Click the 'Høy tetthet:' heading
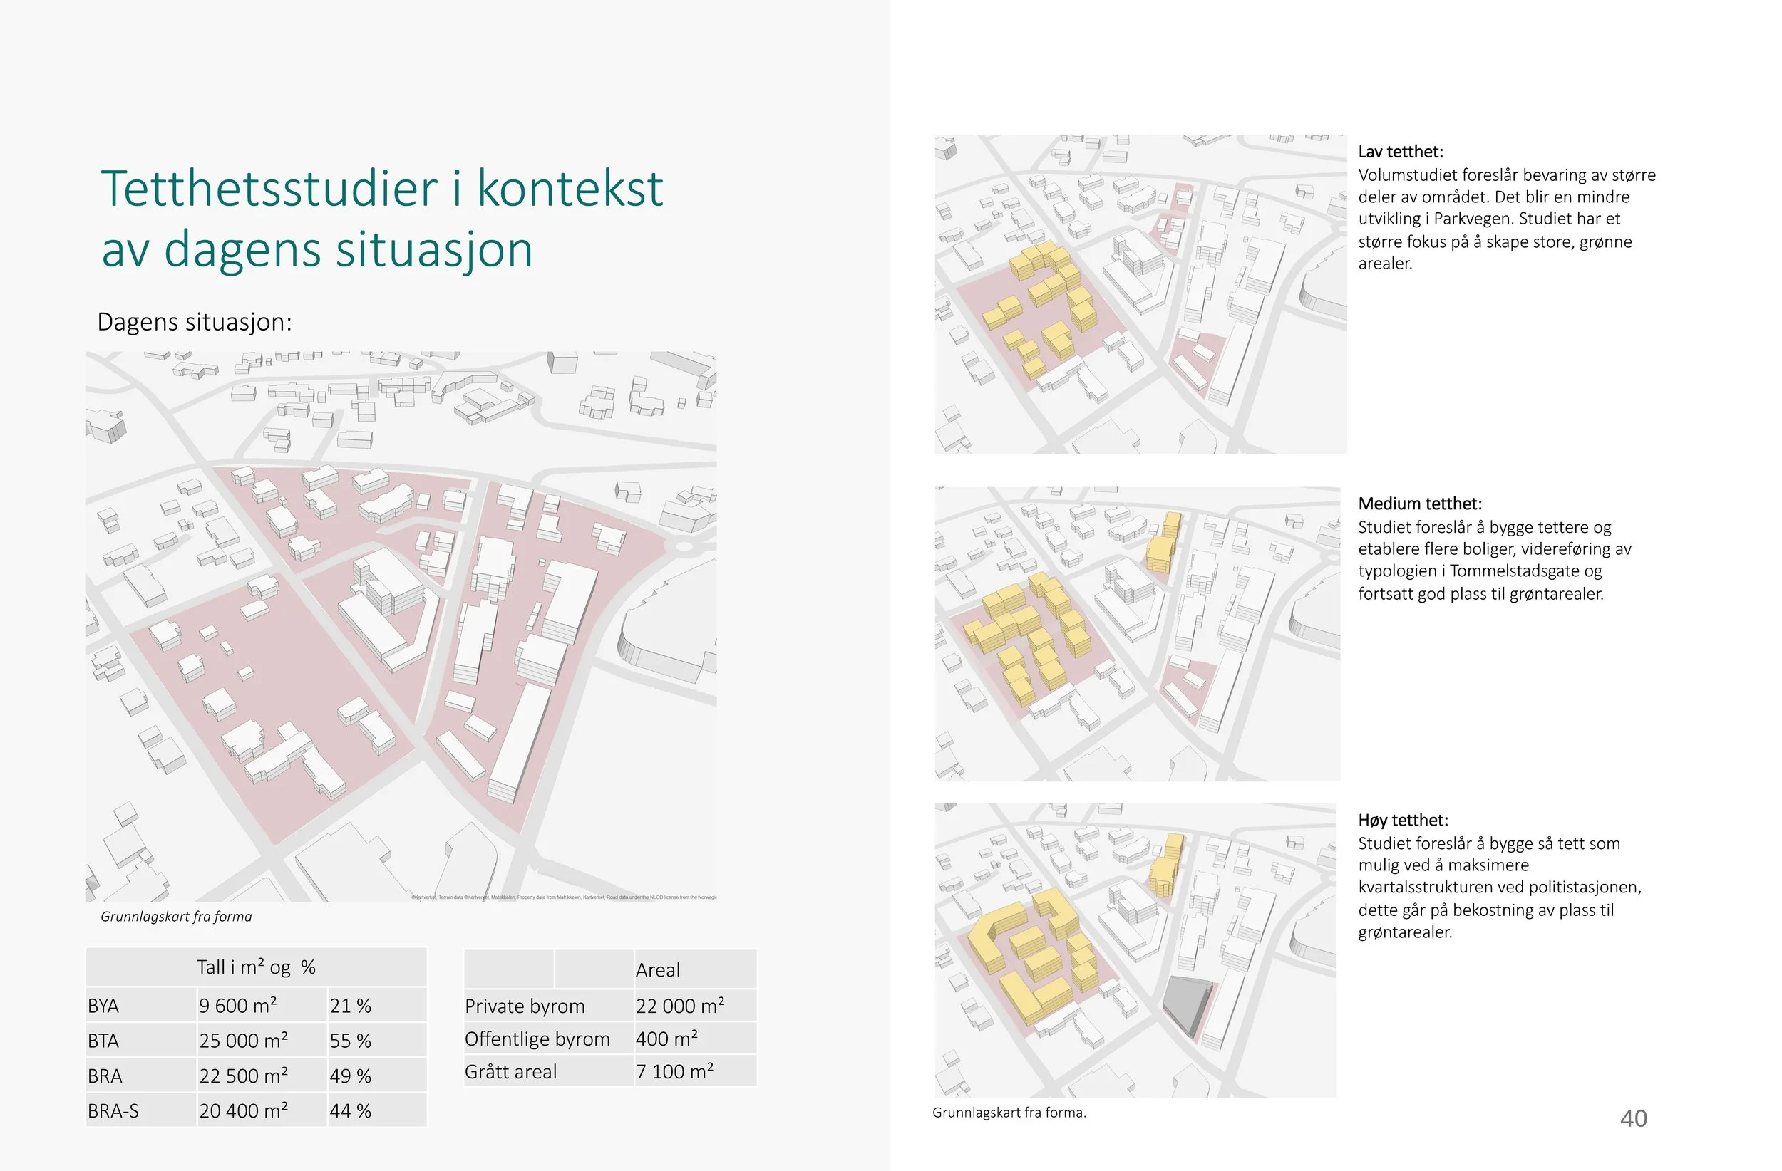This screenshot has height=1171, width=1782. click(x=1403, y=820)
